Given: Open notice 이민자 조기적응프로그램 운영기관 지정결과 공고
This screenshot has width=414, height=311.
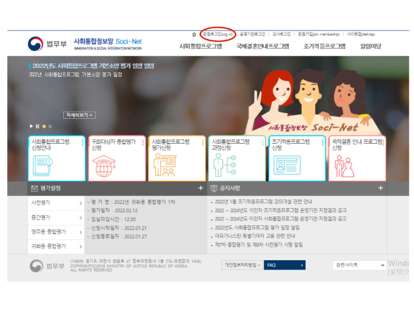Looking at the screenshot, I should click(280, 210).
